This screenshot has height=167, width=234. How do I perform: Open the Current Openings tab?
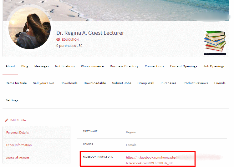[184, 66]
